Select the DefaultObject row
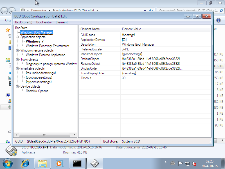This screenshot has width=225, height=169. [x=145, y=59]
